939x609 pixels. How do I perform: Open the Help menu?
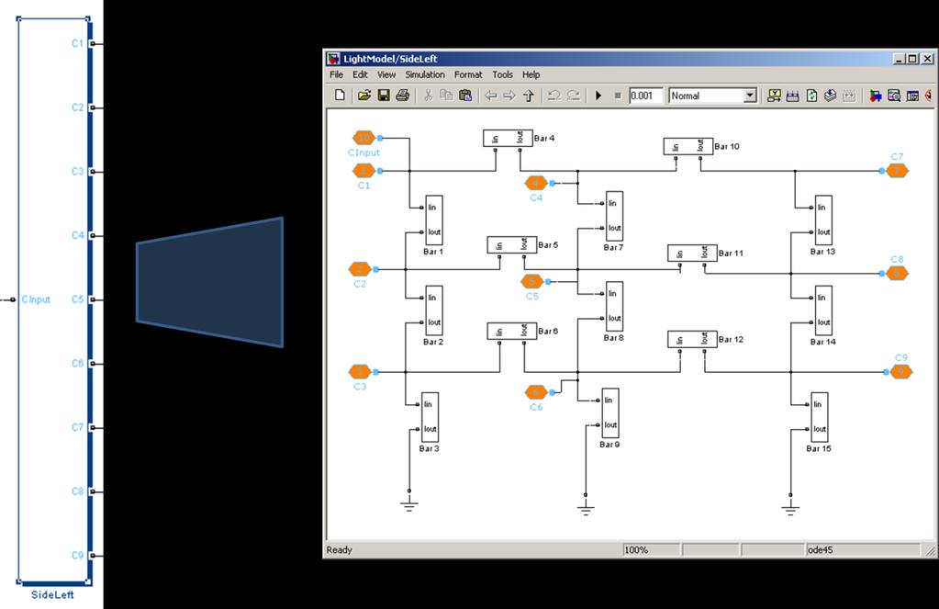[x=531, y=74]
